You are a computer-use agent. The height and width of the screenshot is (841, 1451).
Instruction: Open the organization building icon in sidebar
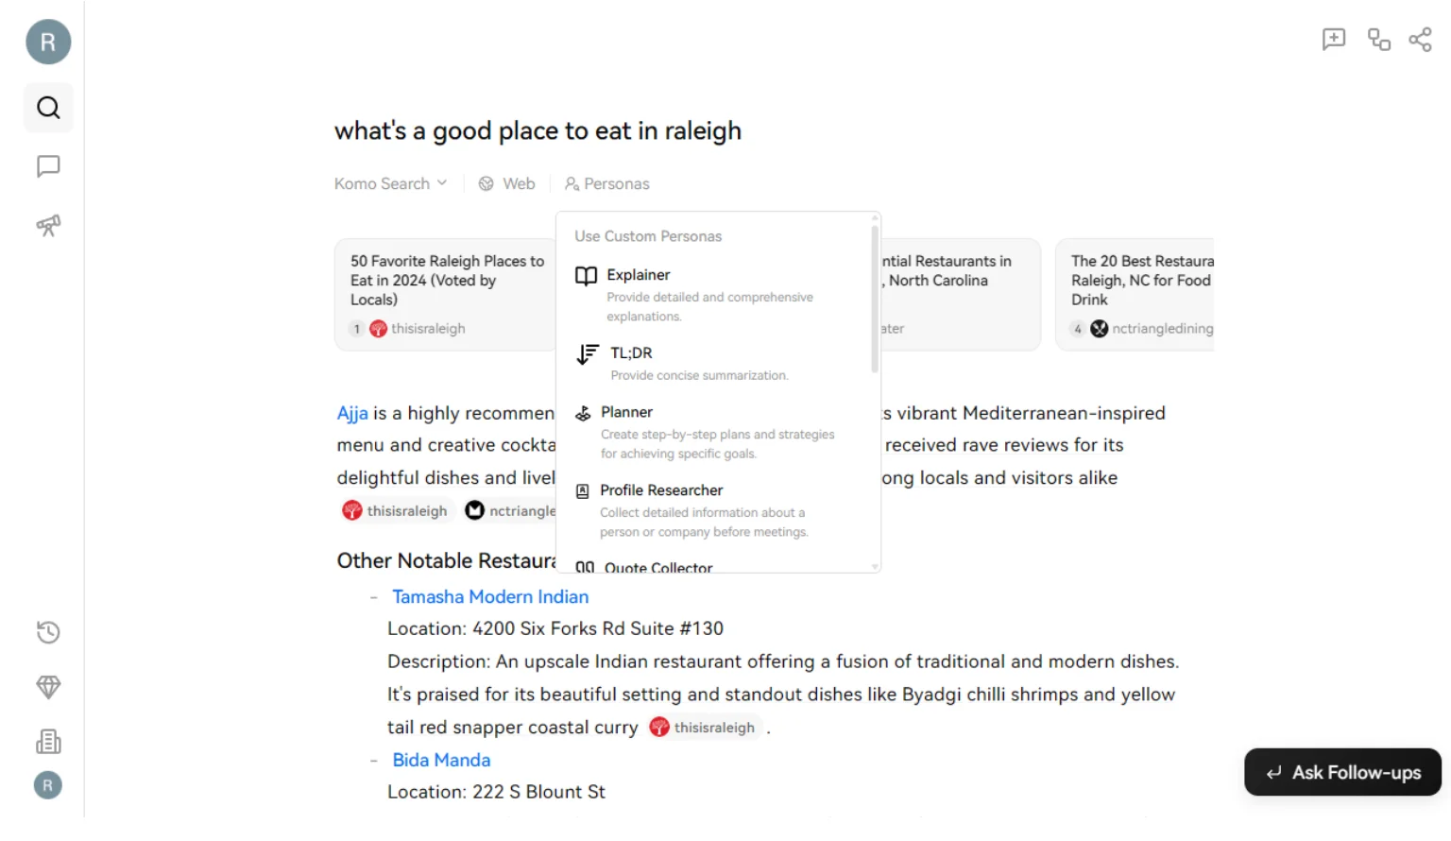[x=47, y=742]
